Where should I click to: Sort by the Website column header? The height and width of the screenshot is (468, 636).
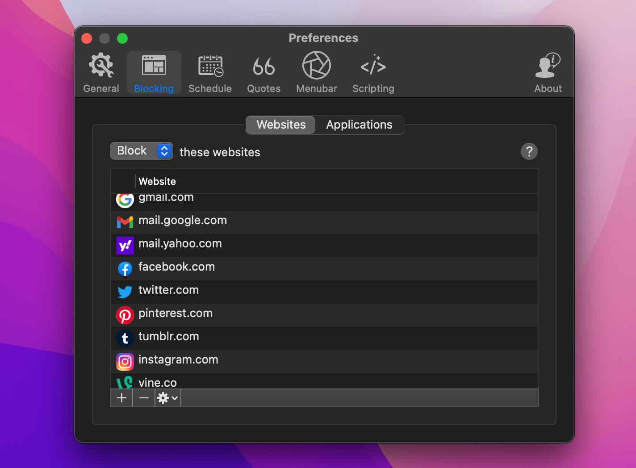[157, 181]
